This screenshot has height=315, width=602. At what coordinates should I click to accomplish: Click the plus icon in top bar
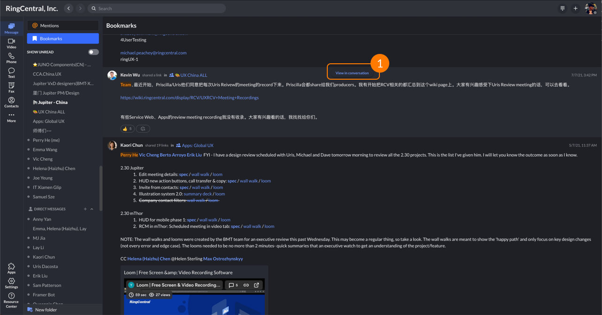[x=575, y=8]
